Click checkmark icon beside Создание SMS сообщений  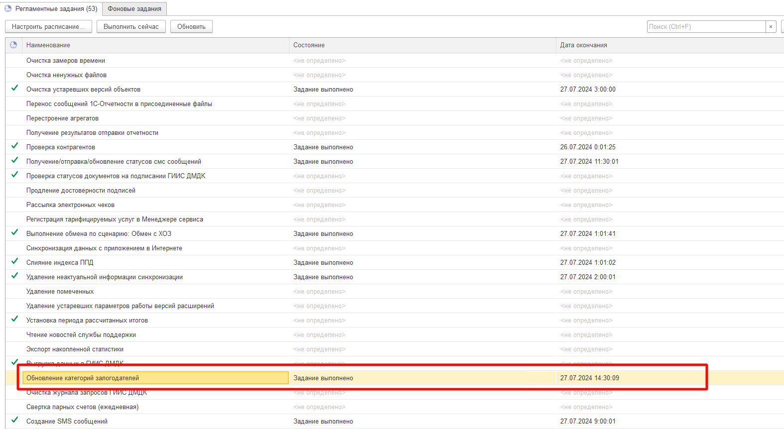pos(14,420)
